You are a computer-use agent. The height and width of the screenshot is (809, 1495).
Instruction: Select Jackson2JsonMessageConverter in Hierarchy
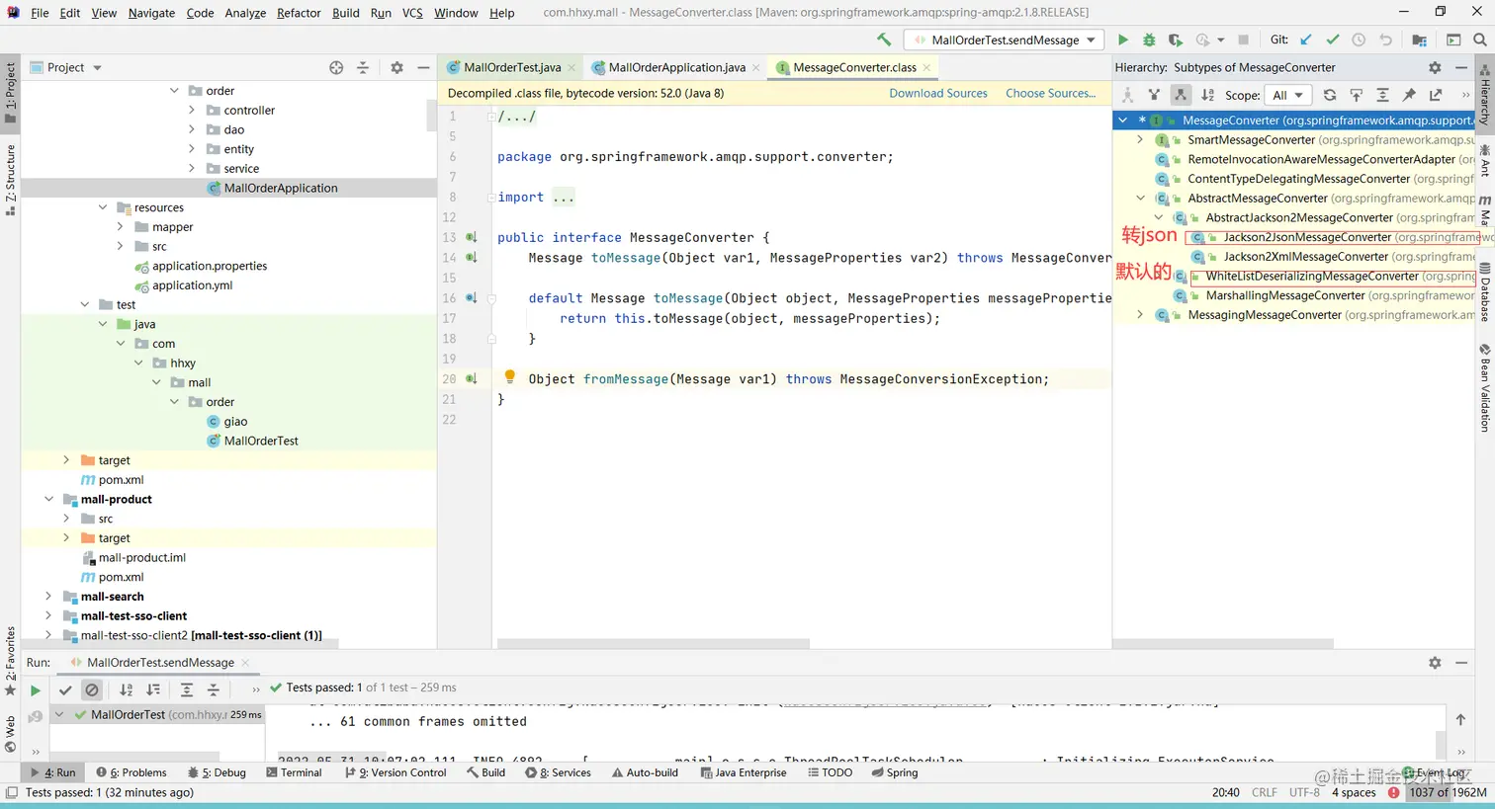click(x=1306, y=237)
